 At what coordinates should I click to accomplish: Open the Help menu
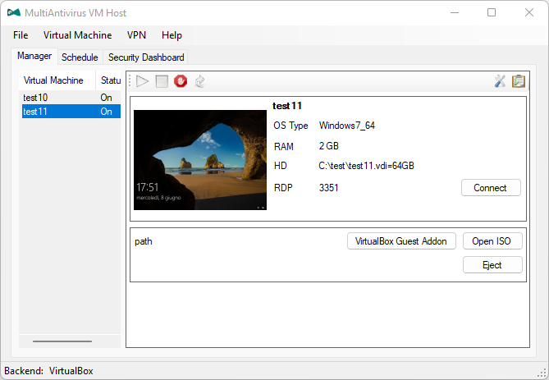coord(172,35)
